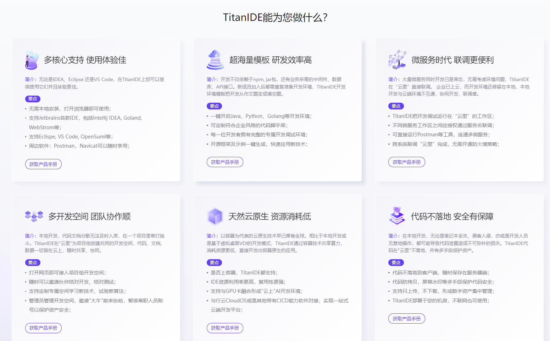Viewport: 550px width, 341px height.
Task: Click the layered security shield icon
Action: coord(397,216)
